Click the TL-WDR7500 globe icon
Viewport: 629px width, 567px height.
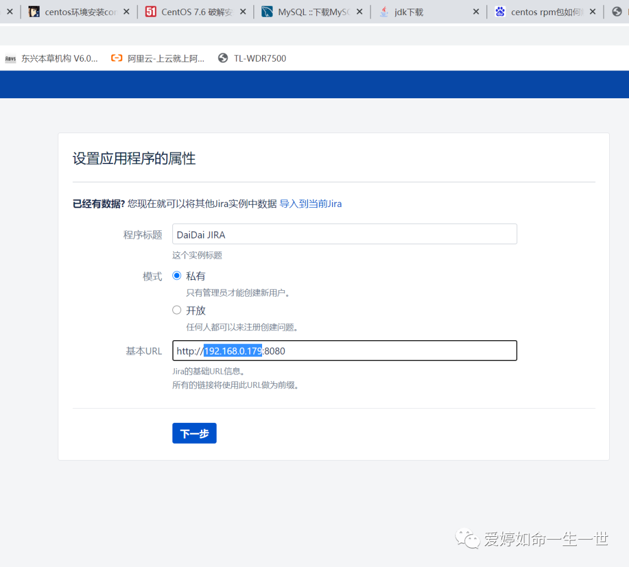223,58
